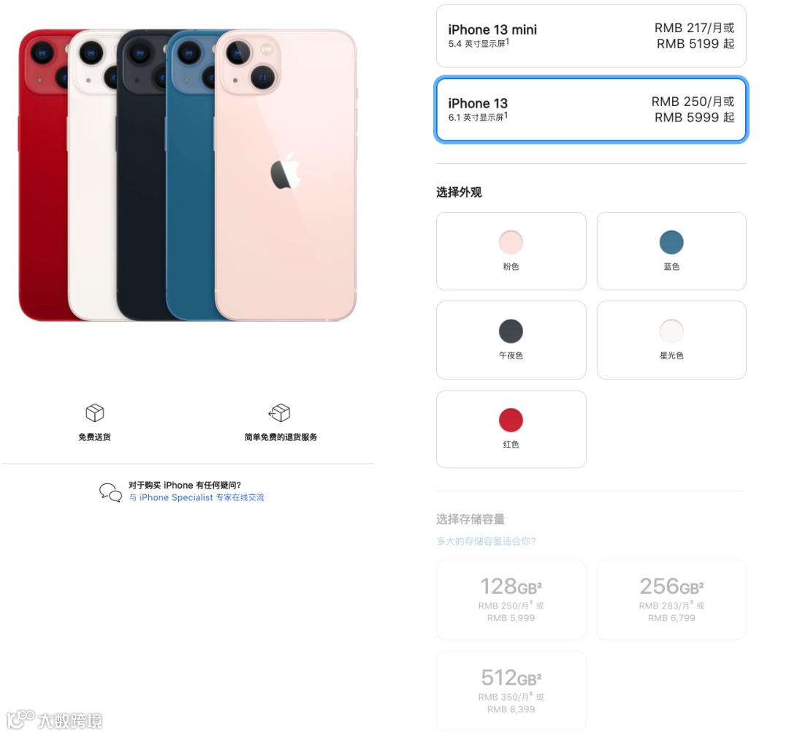Choose the midnight (午夜色) color swatch

(x=511, y=340)
